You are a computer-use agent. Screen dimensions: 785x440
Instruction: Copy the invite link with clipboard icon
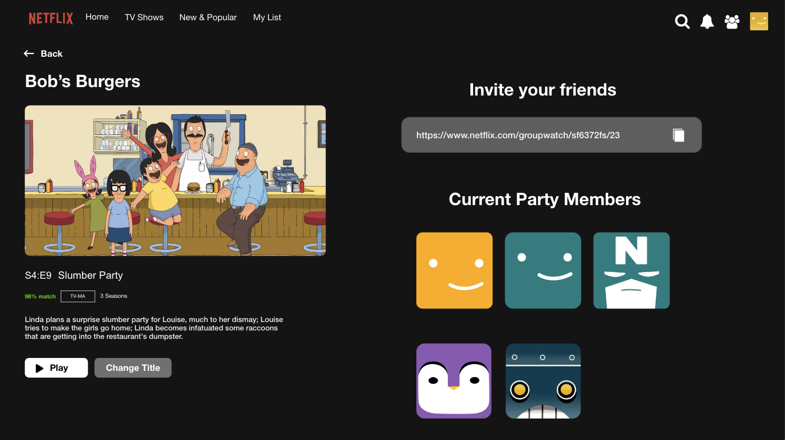679,135
